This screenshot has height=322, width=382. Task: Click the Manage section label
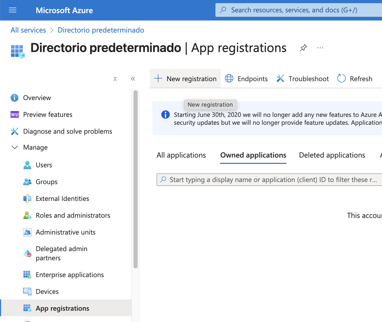35,147
